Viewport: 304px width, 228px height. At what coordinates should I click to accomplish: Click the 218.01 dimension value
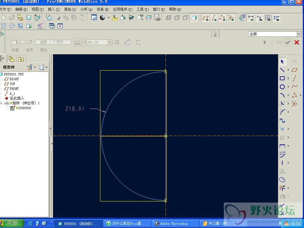(74, 109)
